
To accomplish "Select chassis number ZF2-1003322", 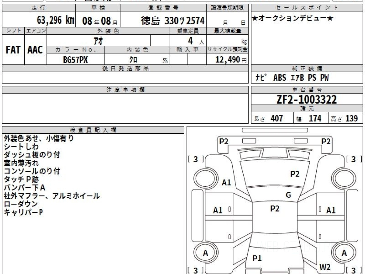I will [x=307, y=100].
